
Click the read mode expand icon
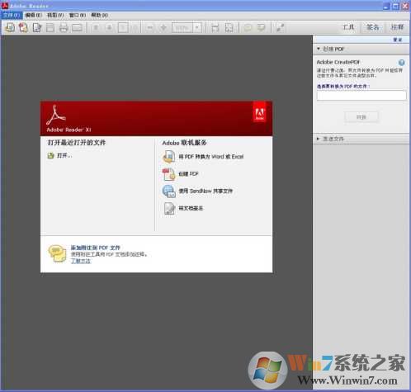tap(280, 27)
